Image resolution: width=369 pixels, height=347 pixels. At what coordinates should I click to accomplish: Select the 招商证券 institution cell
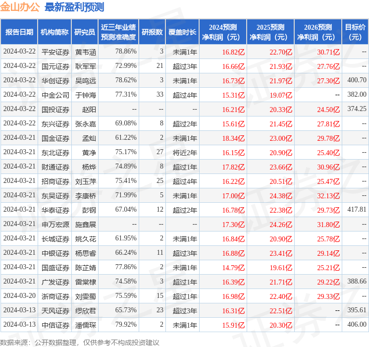click(55, 181)
